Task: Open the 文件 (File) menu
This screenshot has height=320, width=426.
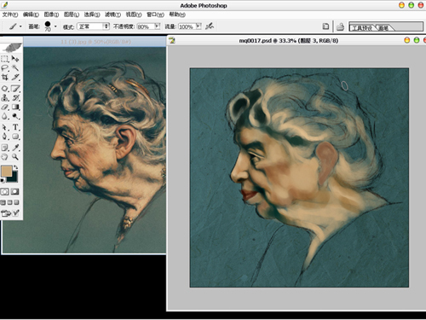Action: pos(10,15)
